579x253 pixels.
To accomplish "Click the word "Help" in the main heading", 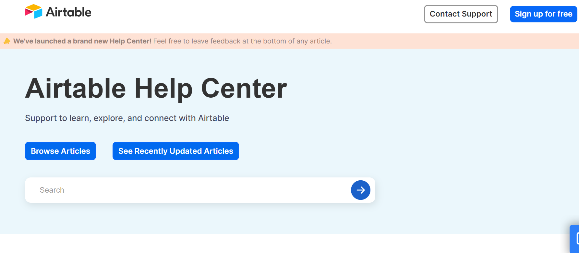I will (163, 89).
